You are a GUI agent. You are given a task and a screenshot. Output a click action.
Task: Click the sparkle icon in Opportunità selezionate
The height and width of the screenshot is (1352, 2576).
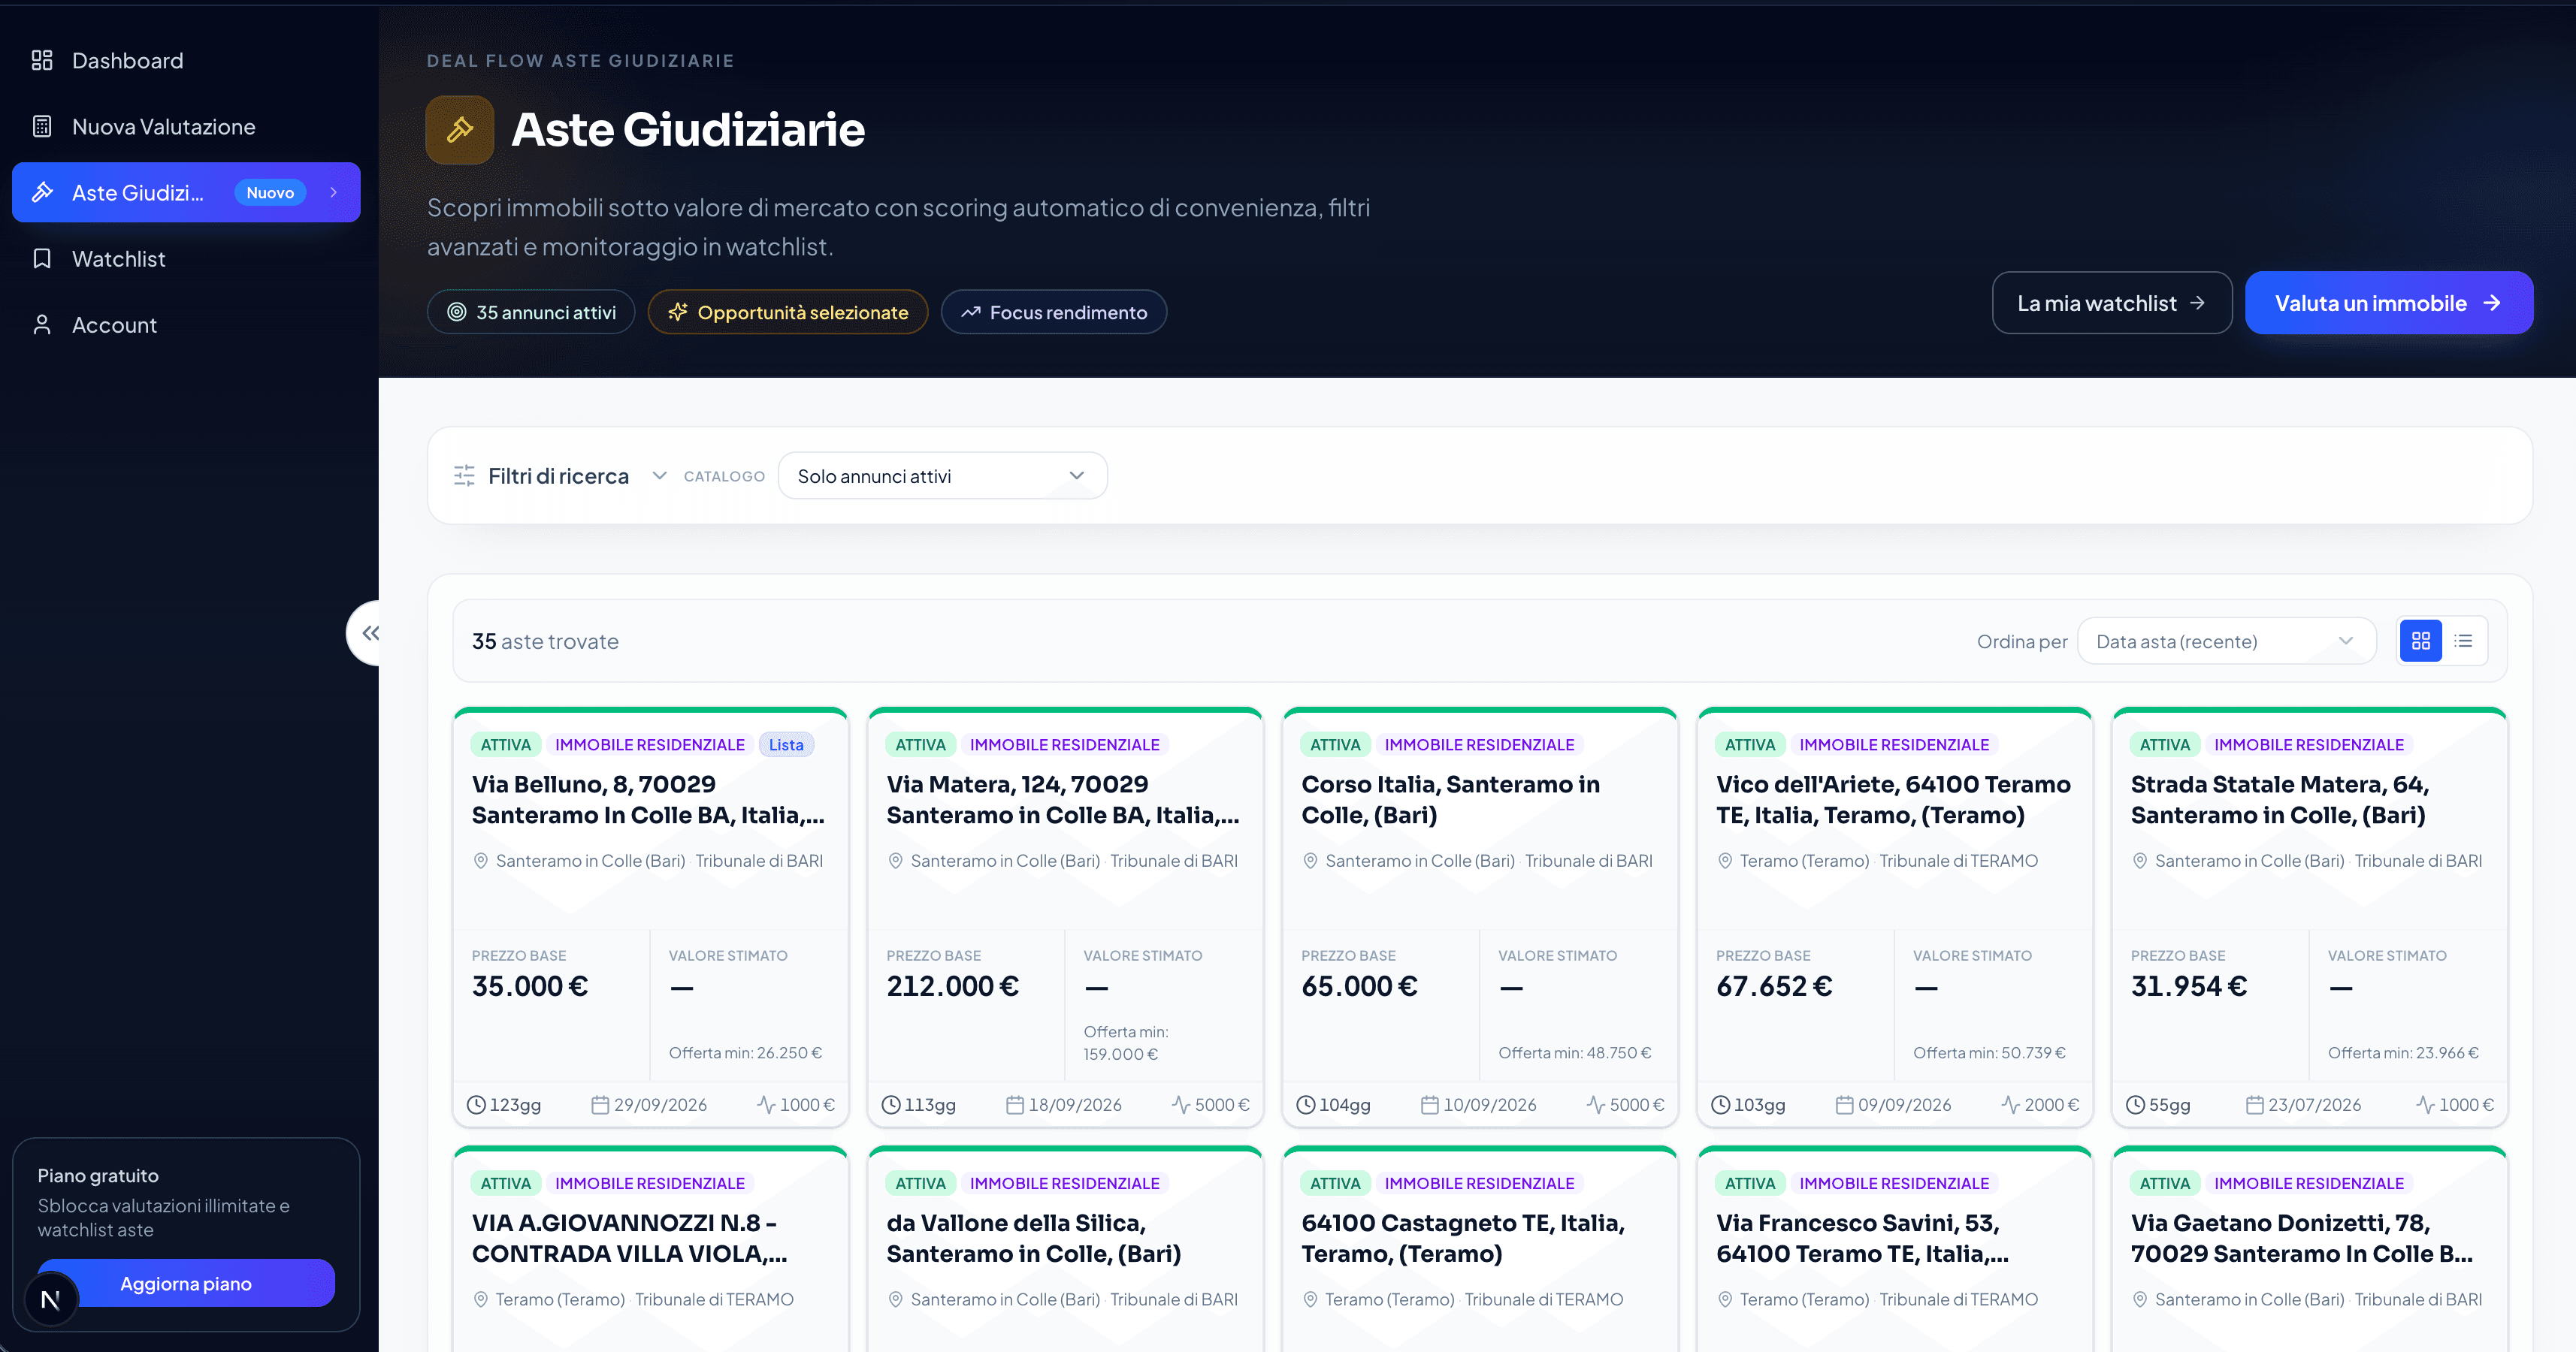click(x=678, y=312)
